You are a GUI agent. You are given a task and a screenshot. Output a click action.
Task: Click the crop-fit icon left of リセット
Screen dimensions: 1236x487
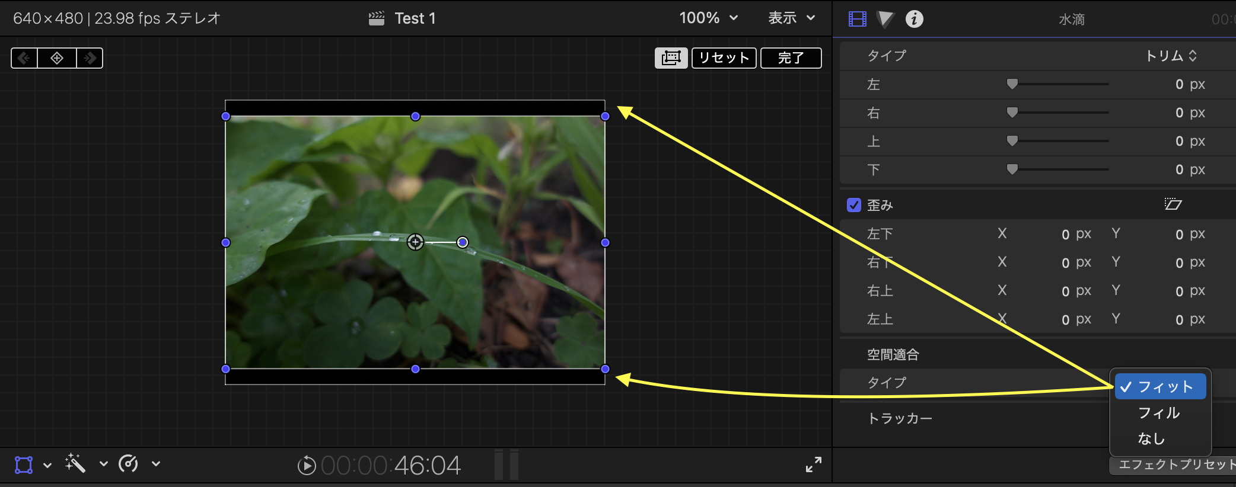tap(671, 58)
